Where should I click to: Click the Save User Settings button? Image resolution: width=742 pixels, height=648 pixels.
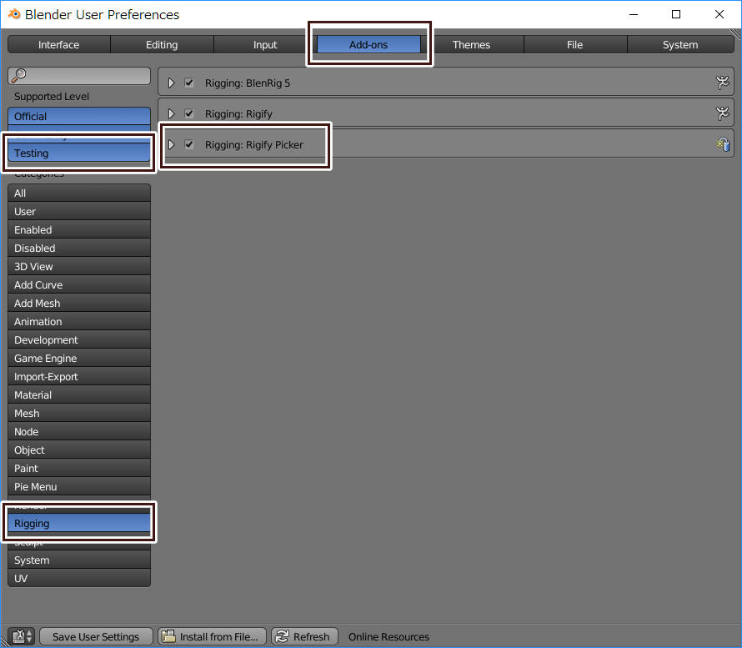tap(96, 636)
